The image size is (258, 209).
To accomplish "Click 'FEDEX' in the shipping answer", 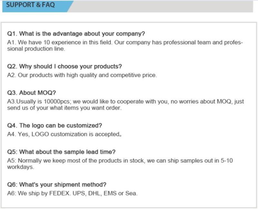I will point(60,194).
